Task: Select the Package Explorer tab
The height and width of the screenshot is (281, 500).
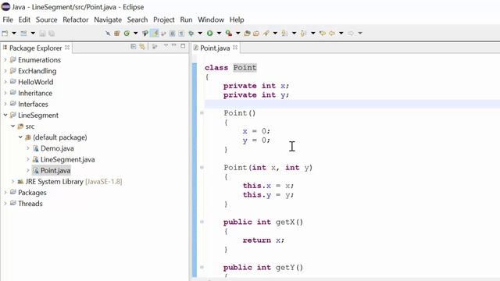Action: coord(35,48)
